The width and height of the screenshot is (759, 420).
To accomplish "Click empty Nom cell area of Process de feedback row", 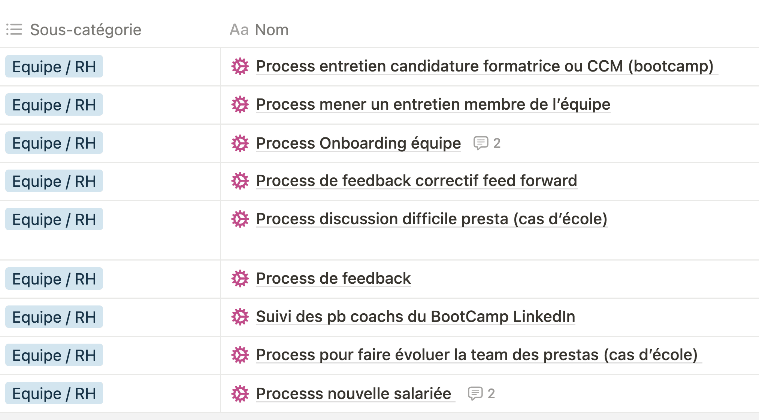I will 584,279.
